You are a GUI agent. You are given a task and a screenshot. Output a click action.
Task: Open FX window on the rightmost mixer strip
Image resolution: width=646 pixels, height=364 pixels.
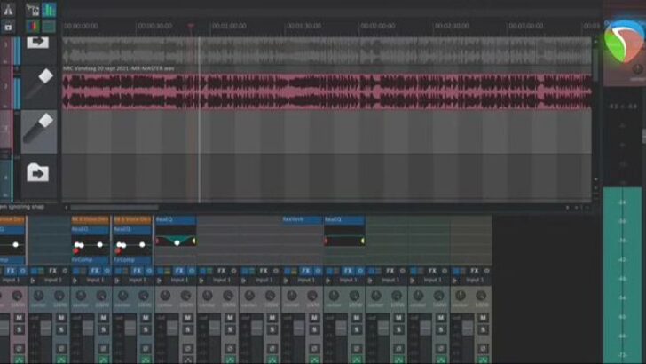[475, 271]
